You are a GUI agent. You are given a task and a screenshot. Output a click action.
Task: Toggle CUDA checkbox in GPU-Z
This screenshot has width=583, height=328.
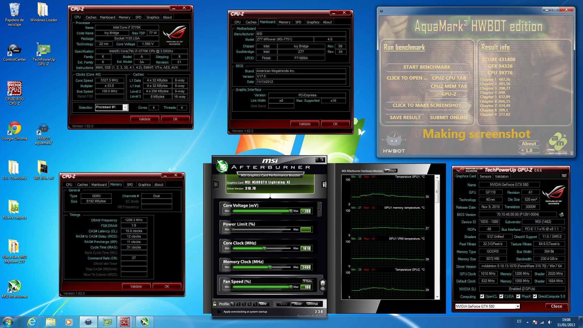point(501,296)
